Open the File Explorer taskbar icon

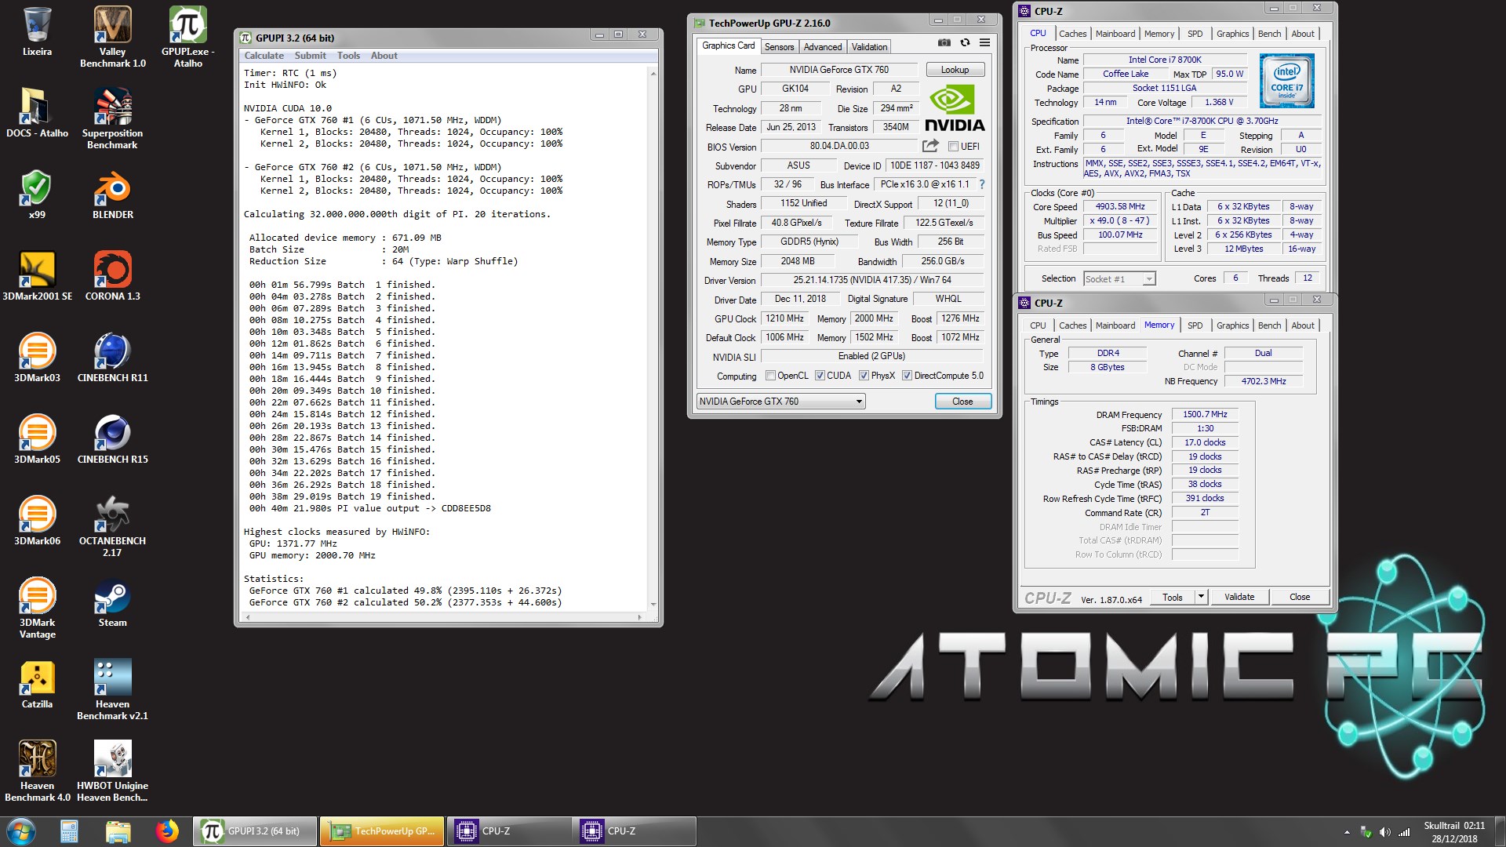[118, 831]
